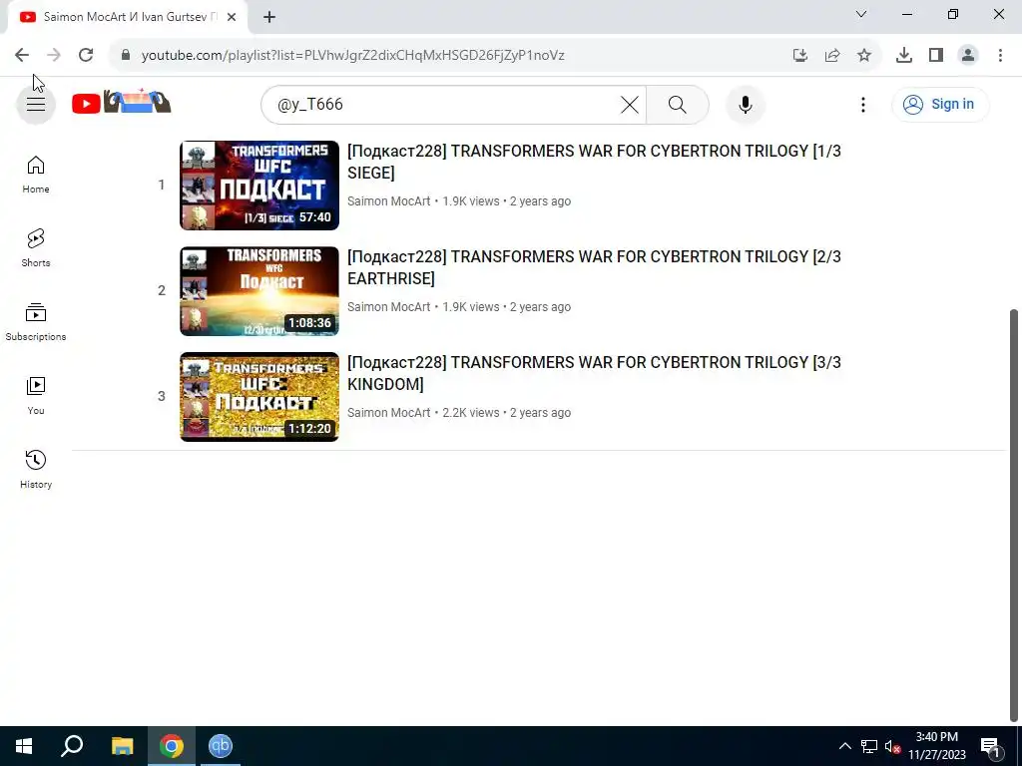
Task: Close the Saimon MocArt tab
Action: 232,18
